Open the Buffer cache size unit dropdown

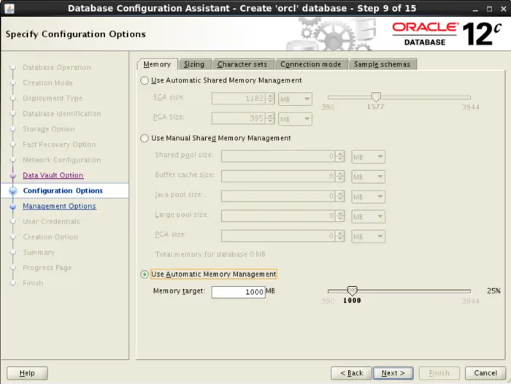pos(368,177)
